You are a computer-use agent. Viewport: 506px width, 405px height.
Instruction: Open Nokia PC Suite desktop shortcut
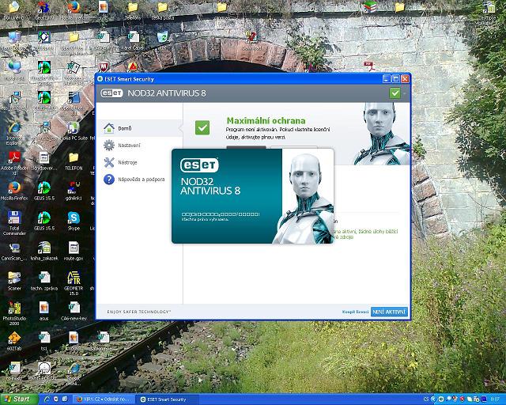[x=74, y=131]
